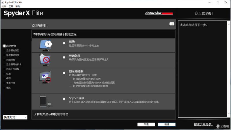231x130 pixels.
Task: Click the 显示器控制 heading text
Action: (x=76, y=71)
